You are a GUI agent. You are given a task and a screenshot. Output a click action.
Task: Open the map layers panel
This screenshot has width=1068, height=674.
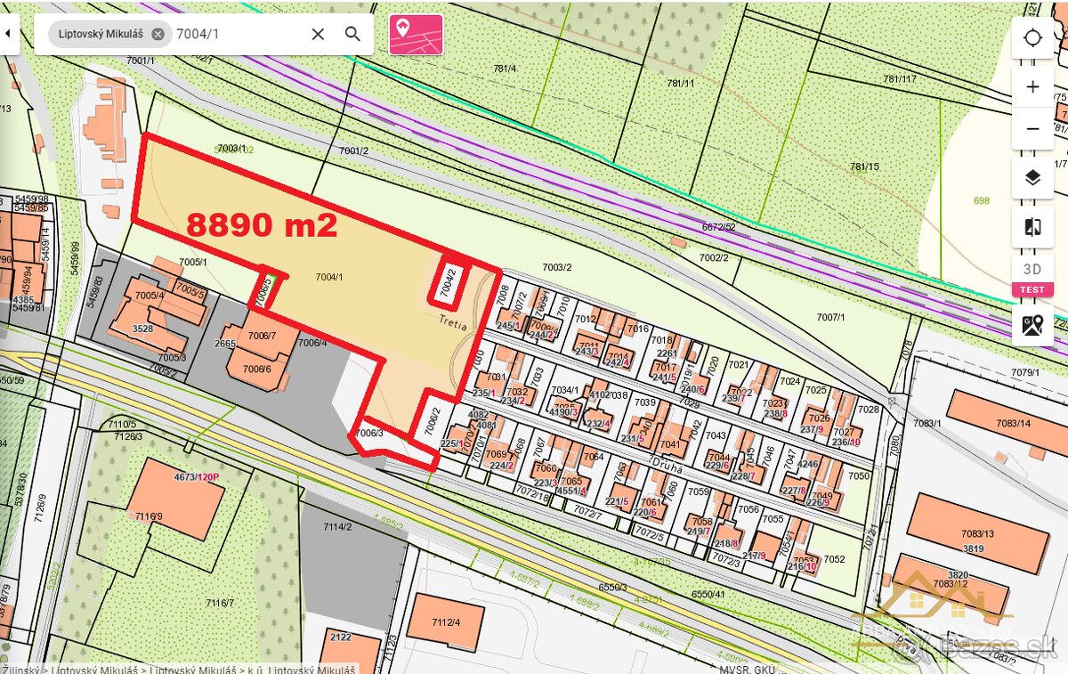pos(1032,178)
